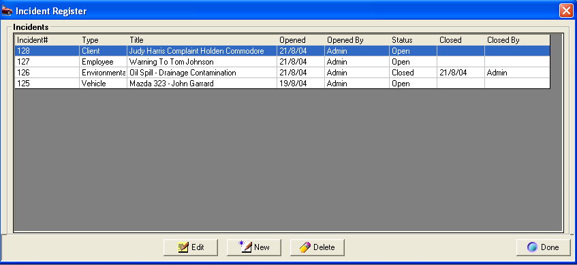
Task: Click the sparkle pencil icon on New
Action: point(245,247)
